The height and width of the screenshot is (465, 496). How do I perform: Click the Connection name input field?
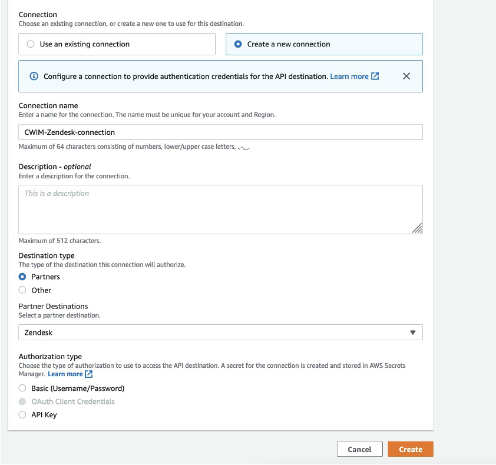(220, 132)
